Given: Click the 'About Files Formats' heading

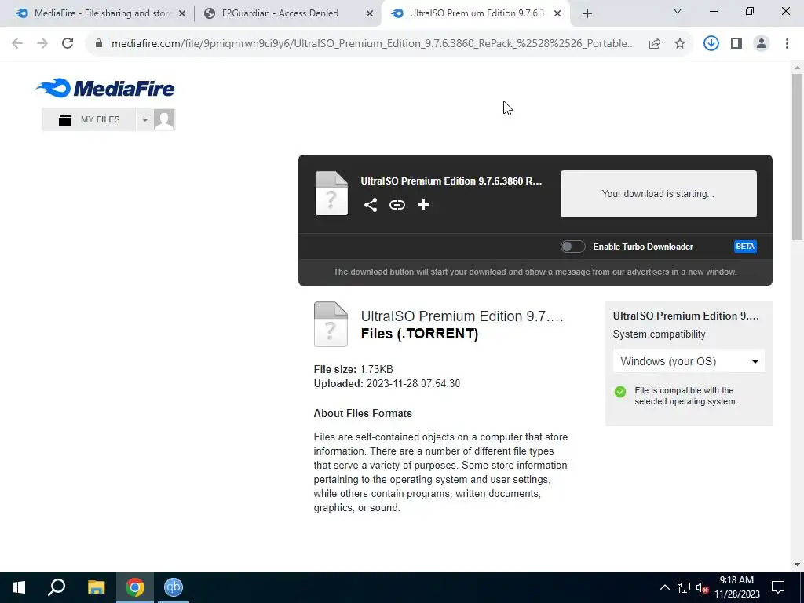Looking at the screenshot, I should pos(363,413).
